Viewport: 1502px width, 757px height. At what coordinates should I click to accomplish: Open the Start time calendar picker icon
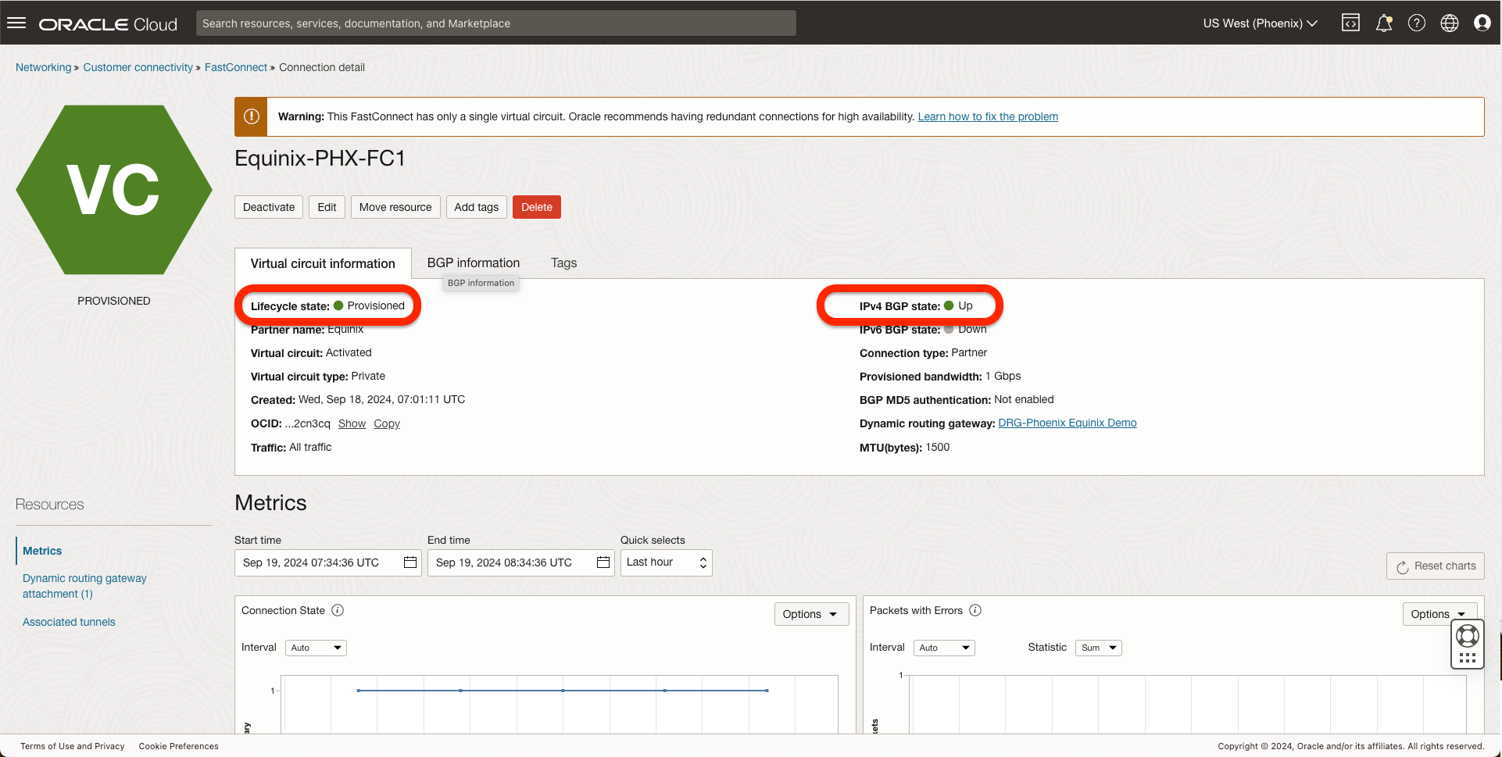409,562
